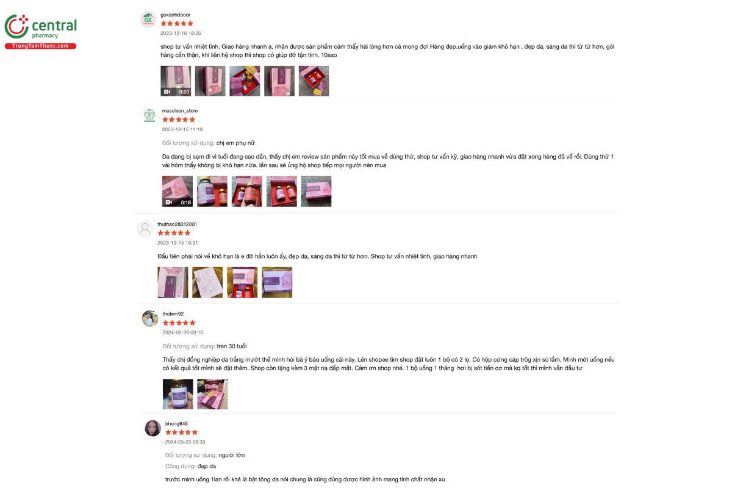
Task: Open tholem92's profile photo avatar
Action: point(150,318)
